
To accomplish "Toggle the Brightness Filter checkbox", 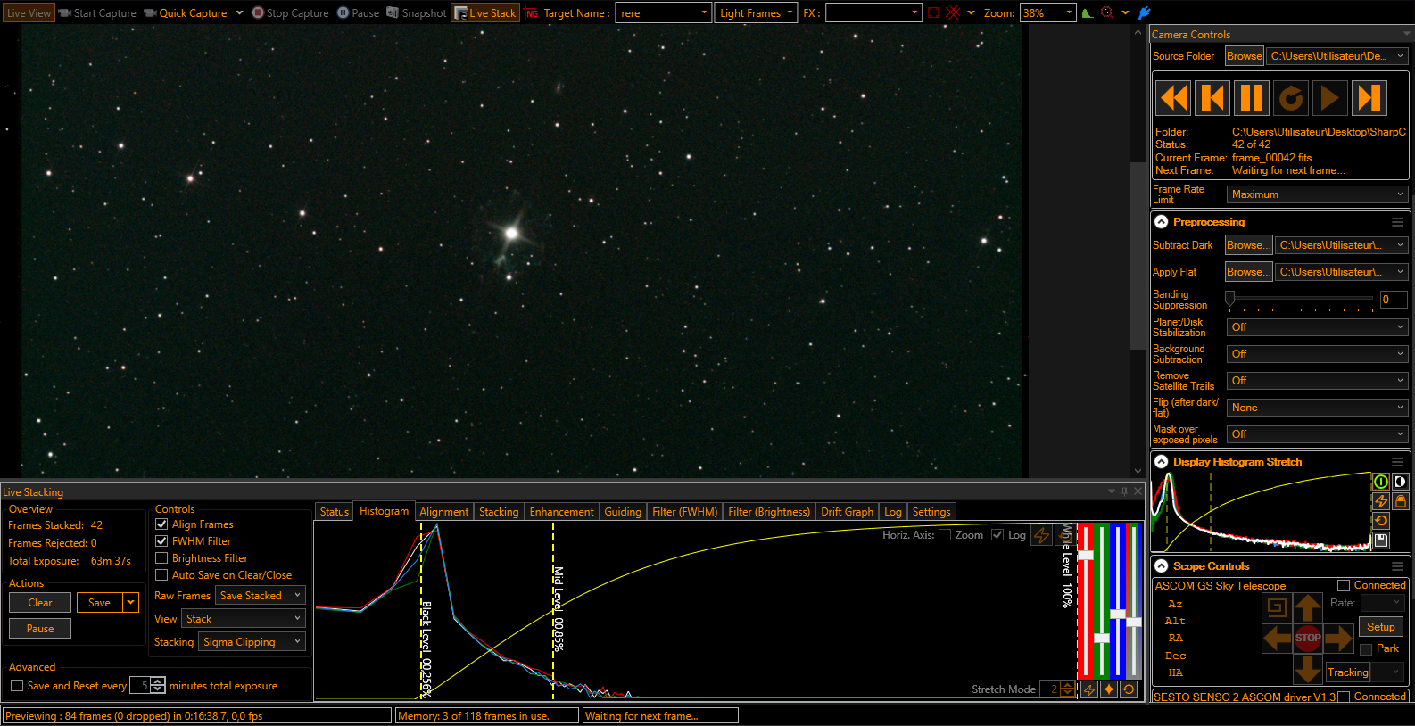I will (161, 558).
